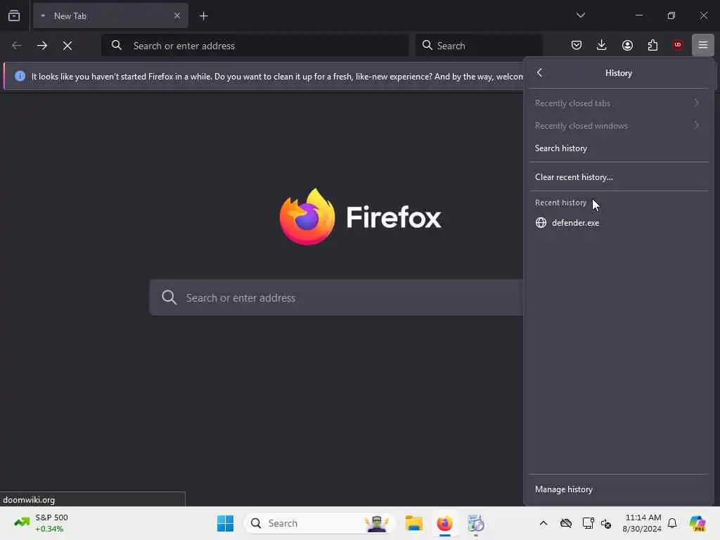Image resolution: width=720 pixels, height=540 pixels.
Task: Click the Firefox logo on new tab
Action: pos(360,217)
